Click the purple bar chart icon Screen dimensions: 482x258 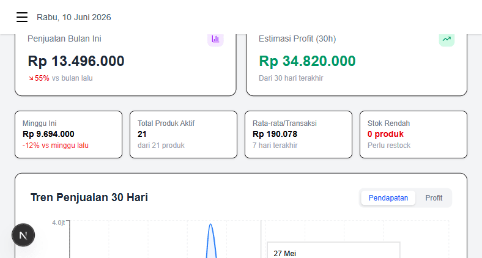click(215, 40)
